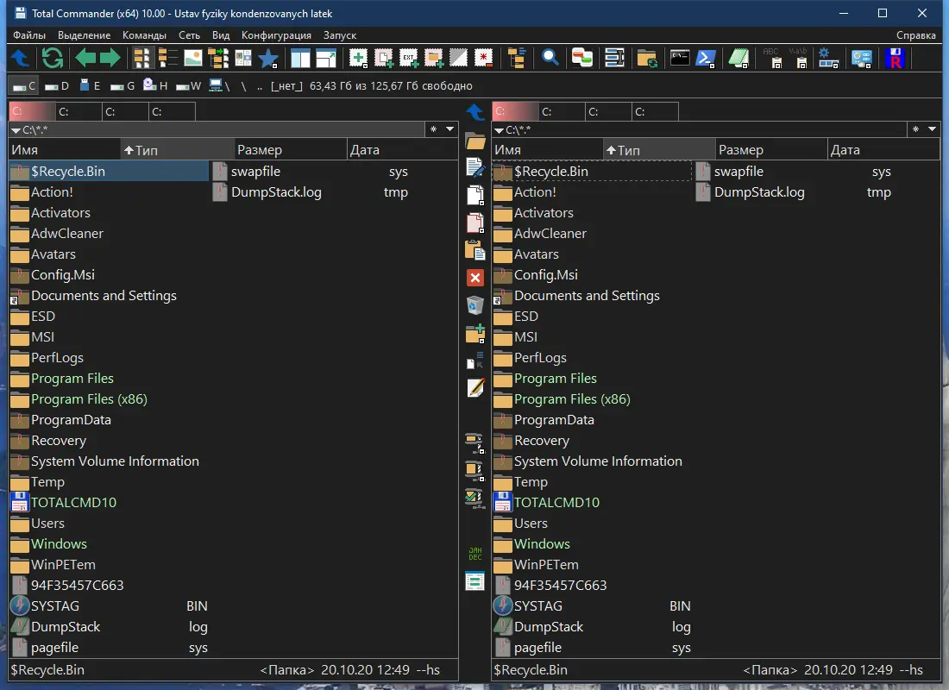Open right panel directory history dropdown arrow
The width and height of the screenshot is (949, 690).
(932, 129)
